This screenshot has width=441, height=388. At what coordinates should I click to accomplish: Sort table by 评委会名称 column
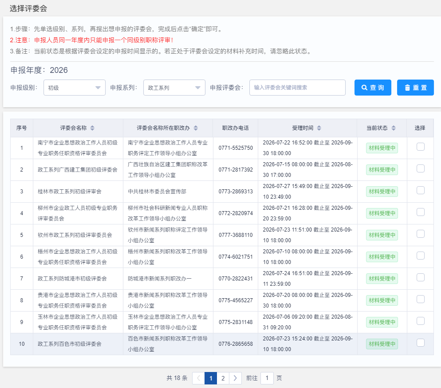click(x=92, y=128)
